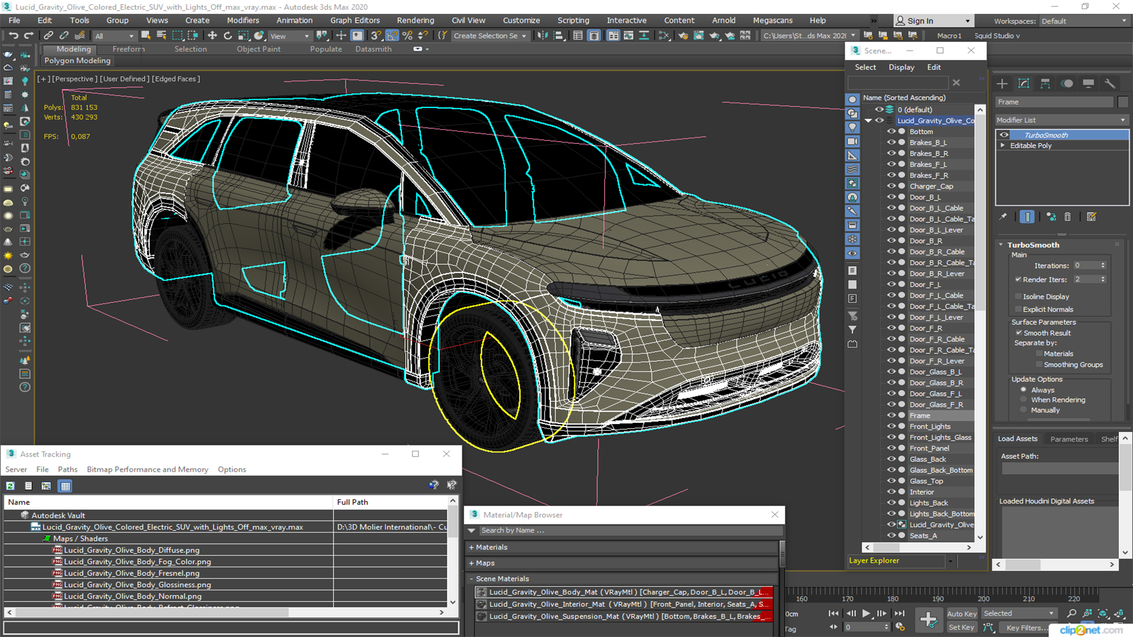
Task: Open the View coordinate system dropdown
Action: (289, 36)
